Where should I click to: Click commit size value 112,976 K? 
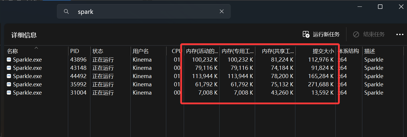321,60
